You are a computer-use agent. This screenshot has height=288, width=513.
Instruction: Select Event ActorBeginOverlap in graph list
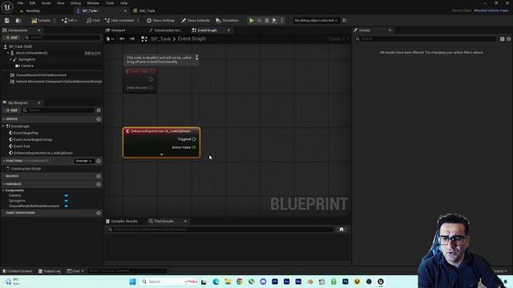pyautogui.click(x=33, y=140)
